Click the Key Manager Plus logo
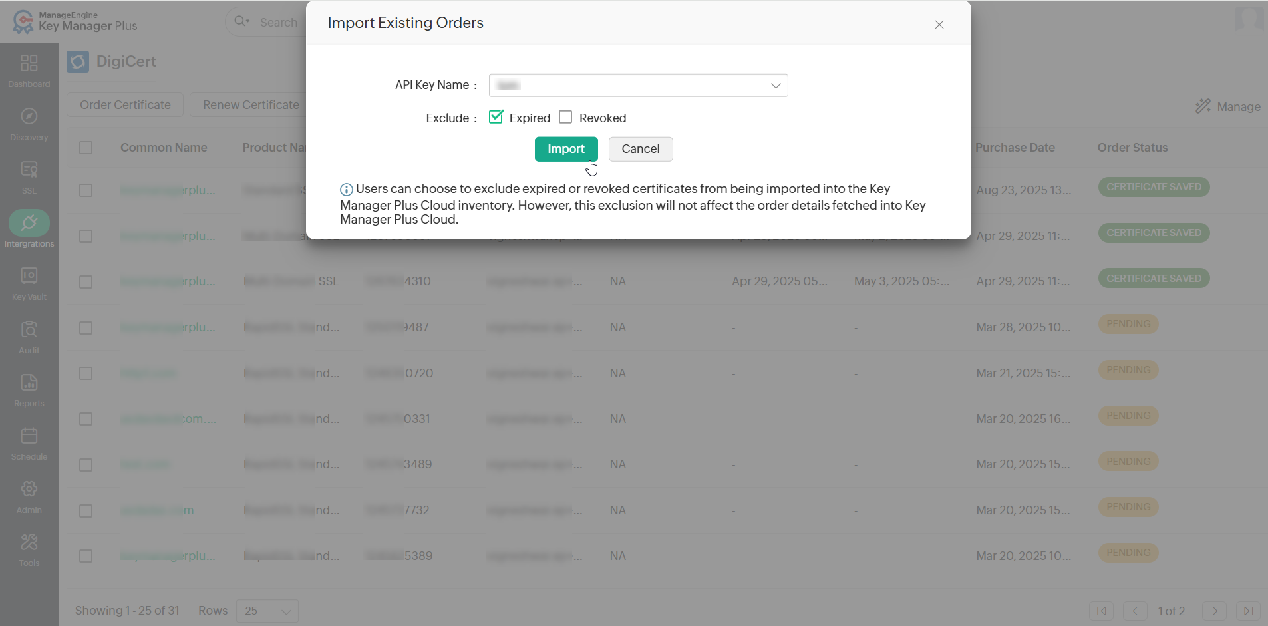The width and height of the screenshot is (1268, 626). pos(75,21)
